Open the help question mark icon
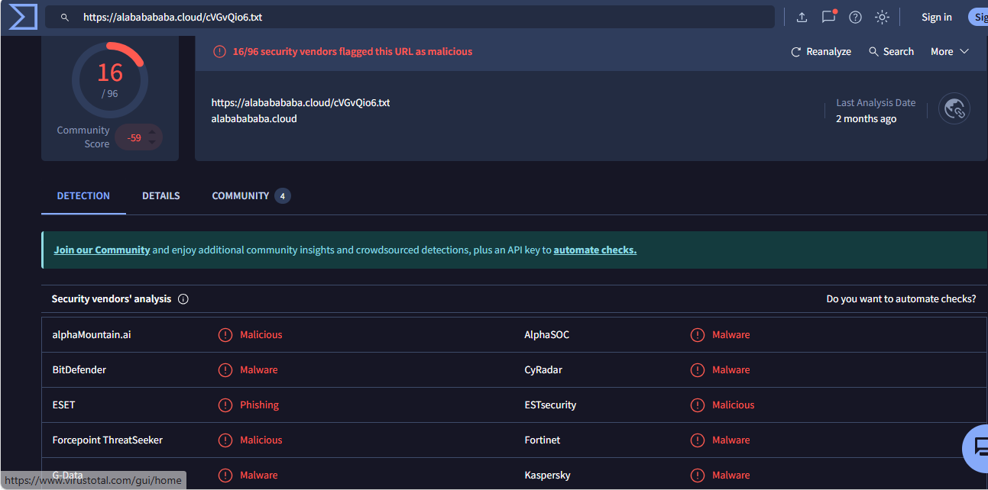 [x=855, y=18]
